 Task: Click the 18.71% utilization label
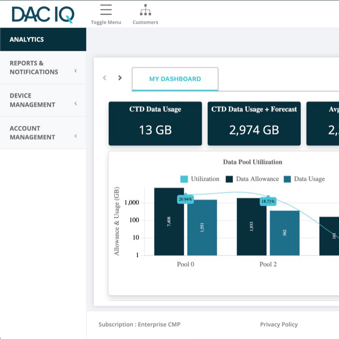click(x=268, y=201)
